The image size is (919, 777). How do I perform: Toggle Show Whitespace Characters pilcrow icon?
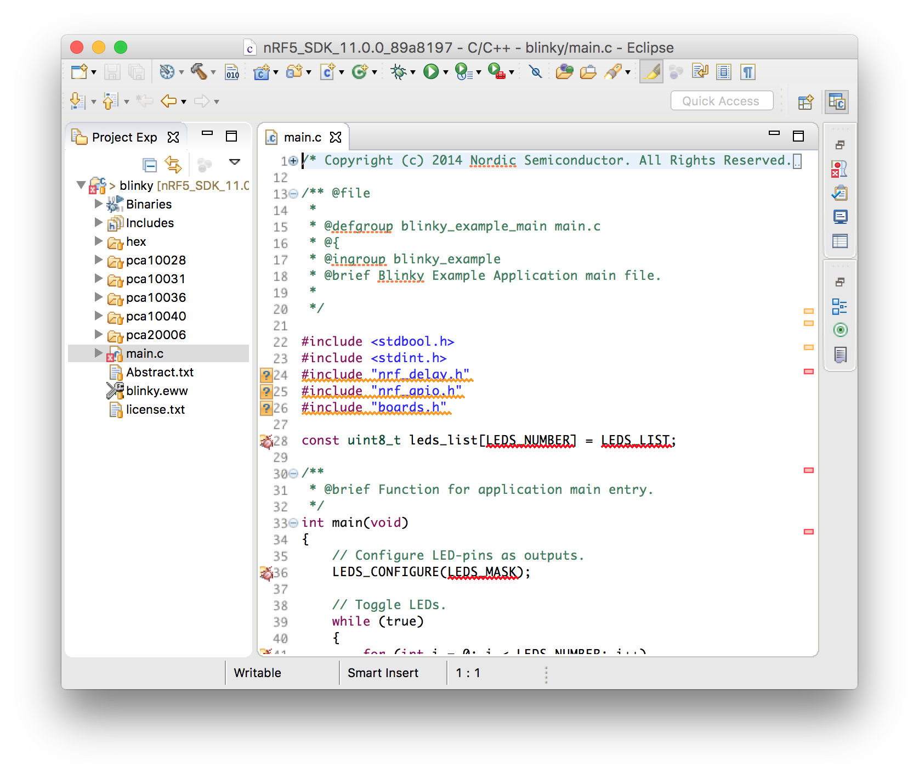click(x=748, y=72)
